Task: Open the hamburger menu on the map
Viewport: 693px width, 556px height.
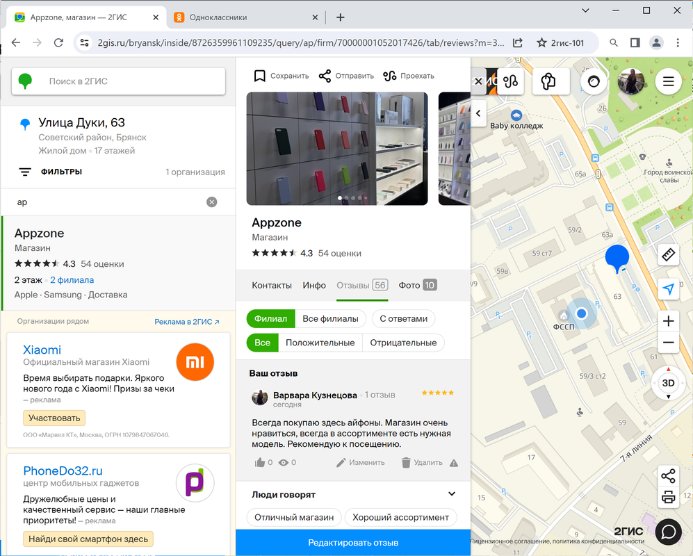Action: [668, 81]
